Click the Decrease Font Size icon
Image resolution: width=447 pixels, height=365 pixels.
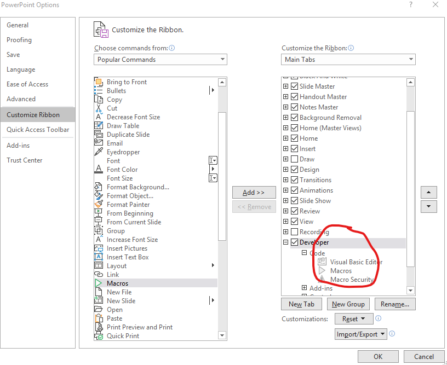(99, 117)
